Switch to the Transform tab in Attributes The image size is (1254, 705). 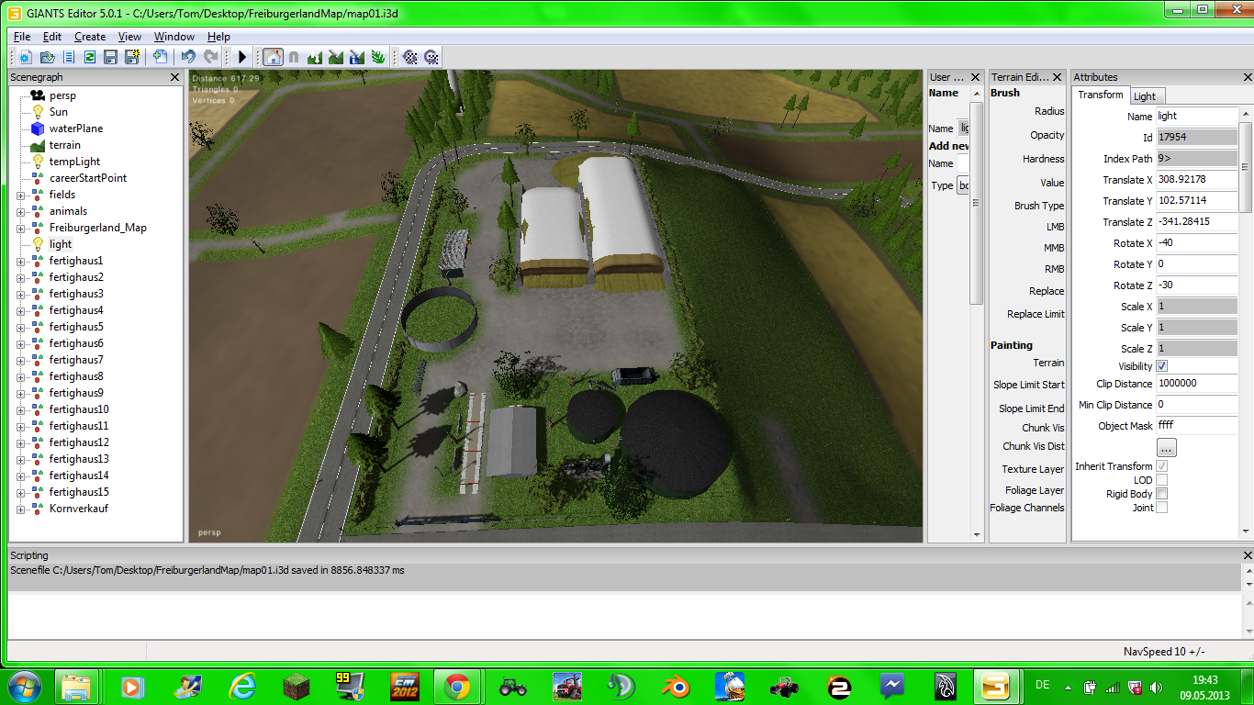tap(1100, 95)
